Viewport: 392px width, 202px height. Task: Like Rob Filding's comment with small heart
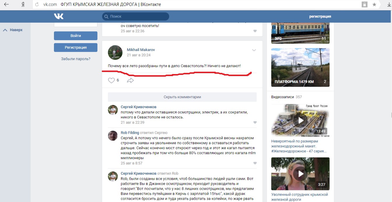point(255,163)
